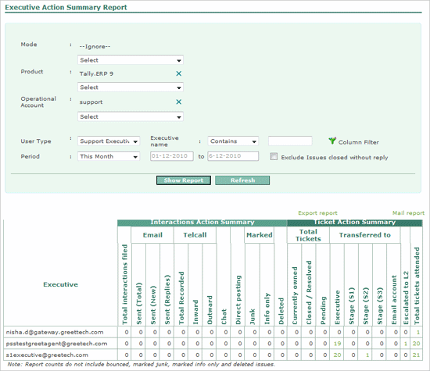Click total tickets attended 20 for psstestgreetagent
This screenshot has width=430, height=371.
(x=416, y=344)
